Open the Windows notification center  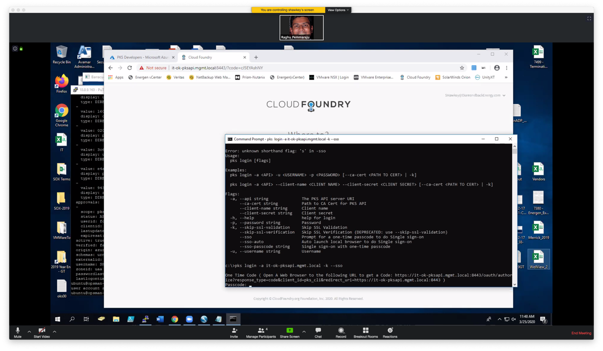tap(543, 319)
